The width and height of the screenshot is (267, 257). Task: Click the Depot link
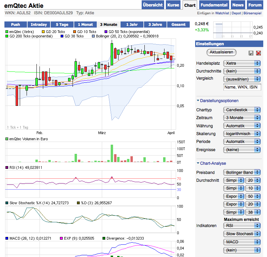236,13
